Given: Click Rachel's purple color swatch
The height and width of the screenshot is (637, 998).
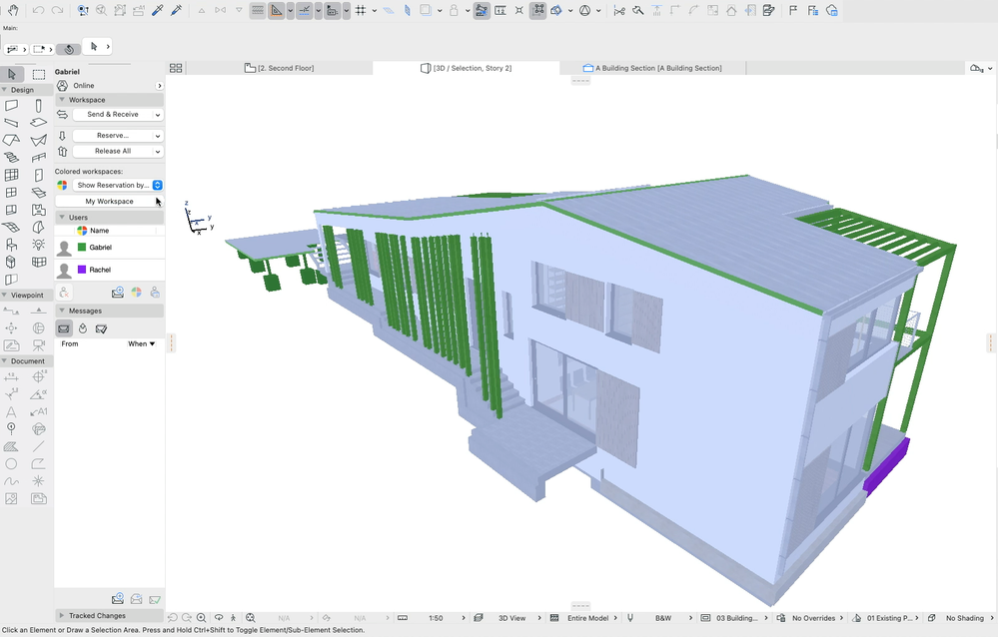Looking at the screenshot, I should click(82, 270).
